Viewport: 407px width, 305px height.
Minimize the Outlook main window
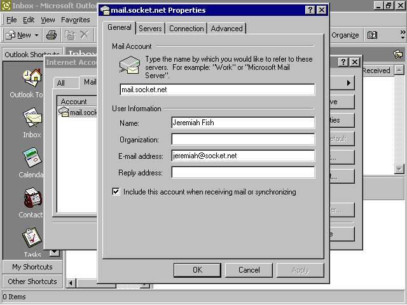pyautogui.click(x=378, y=6)
